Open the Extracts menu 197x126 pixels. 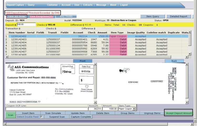pyautogui.click(x=88, y=5)
